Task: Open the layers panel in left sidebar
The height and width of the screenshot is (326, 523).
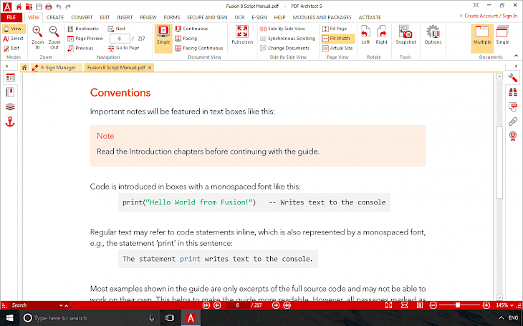Action: [10, 107]
